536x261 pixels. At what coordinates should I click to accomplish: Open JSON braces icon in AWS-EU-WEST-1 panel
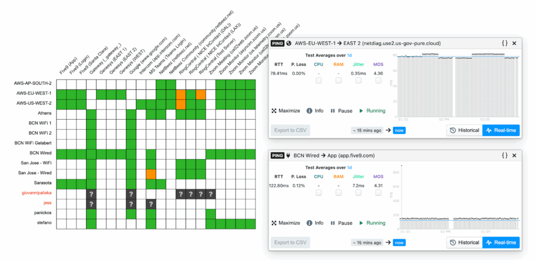pyautogui.click(x=505, y=43)
